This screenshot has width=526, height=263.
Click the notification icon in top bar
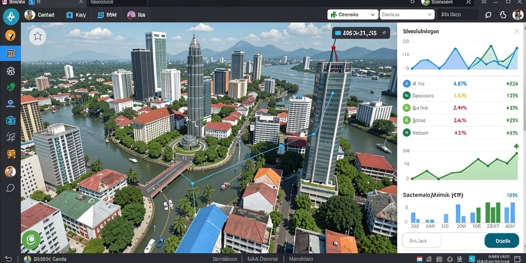503,15
